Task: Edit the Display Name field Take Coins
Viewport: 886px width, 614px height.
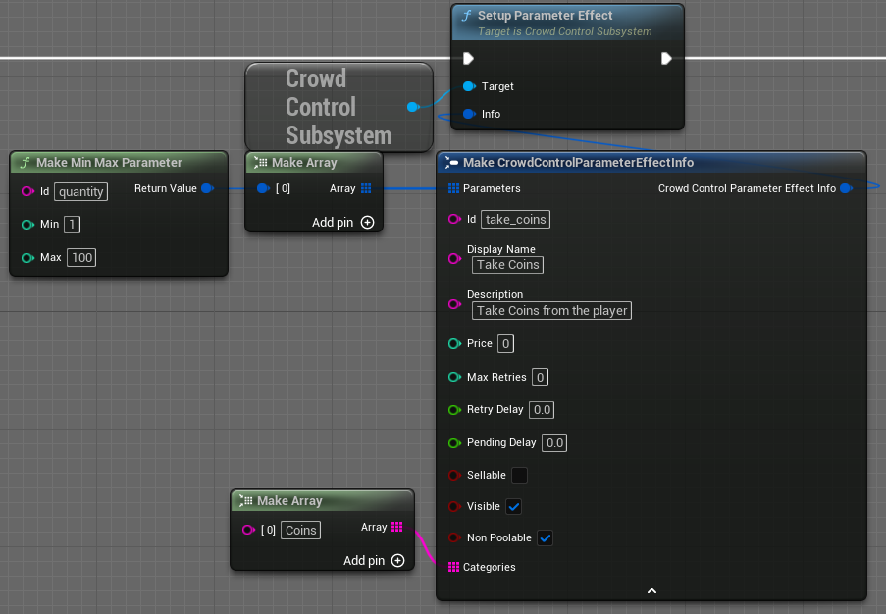Action: (x=507, y=265)
